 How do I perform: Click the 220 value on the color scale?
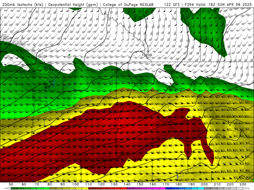(x=230, y=184)
